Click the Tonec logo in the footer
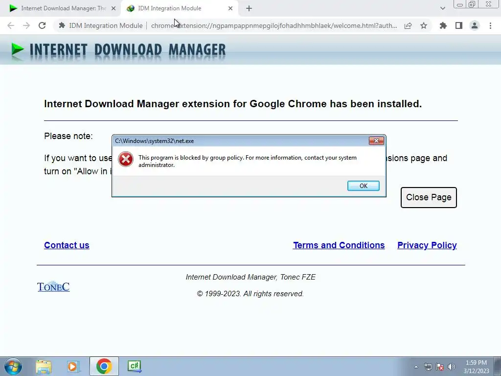Image resolution: width=501 pixels, height=376 pixels. point(53,287)
